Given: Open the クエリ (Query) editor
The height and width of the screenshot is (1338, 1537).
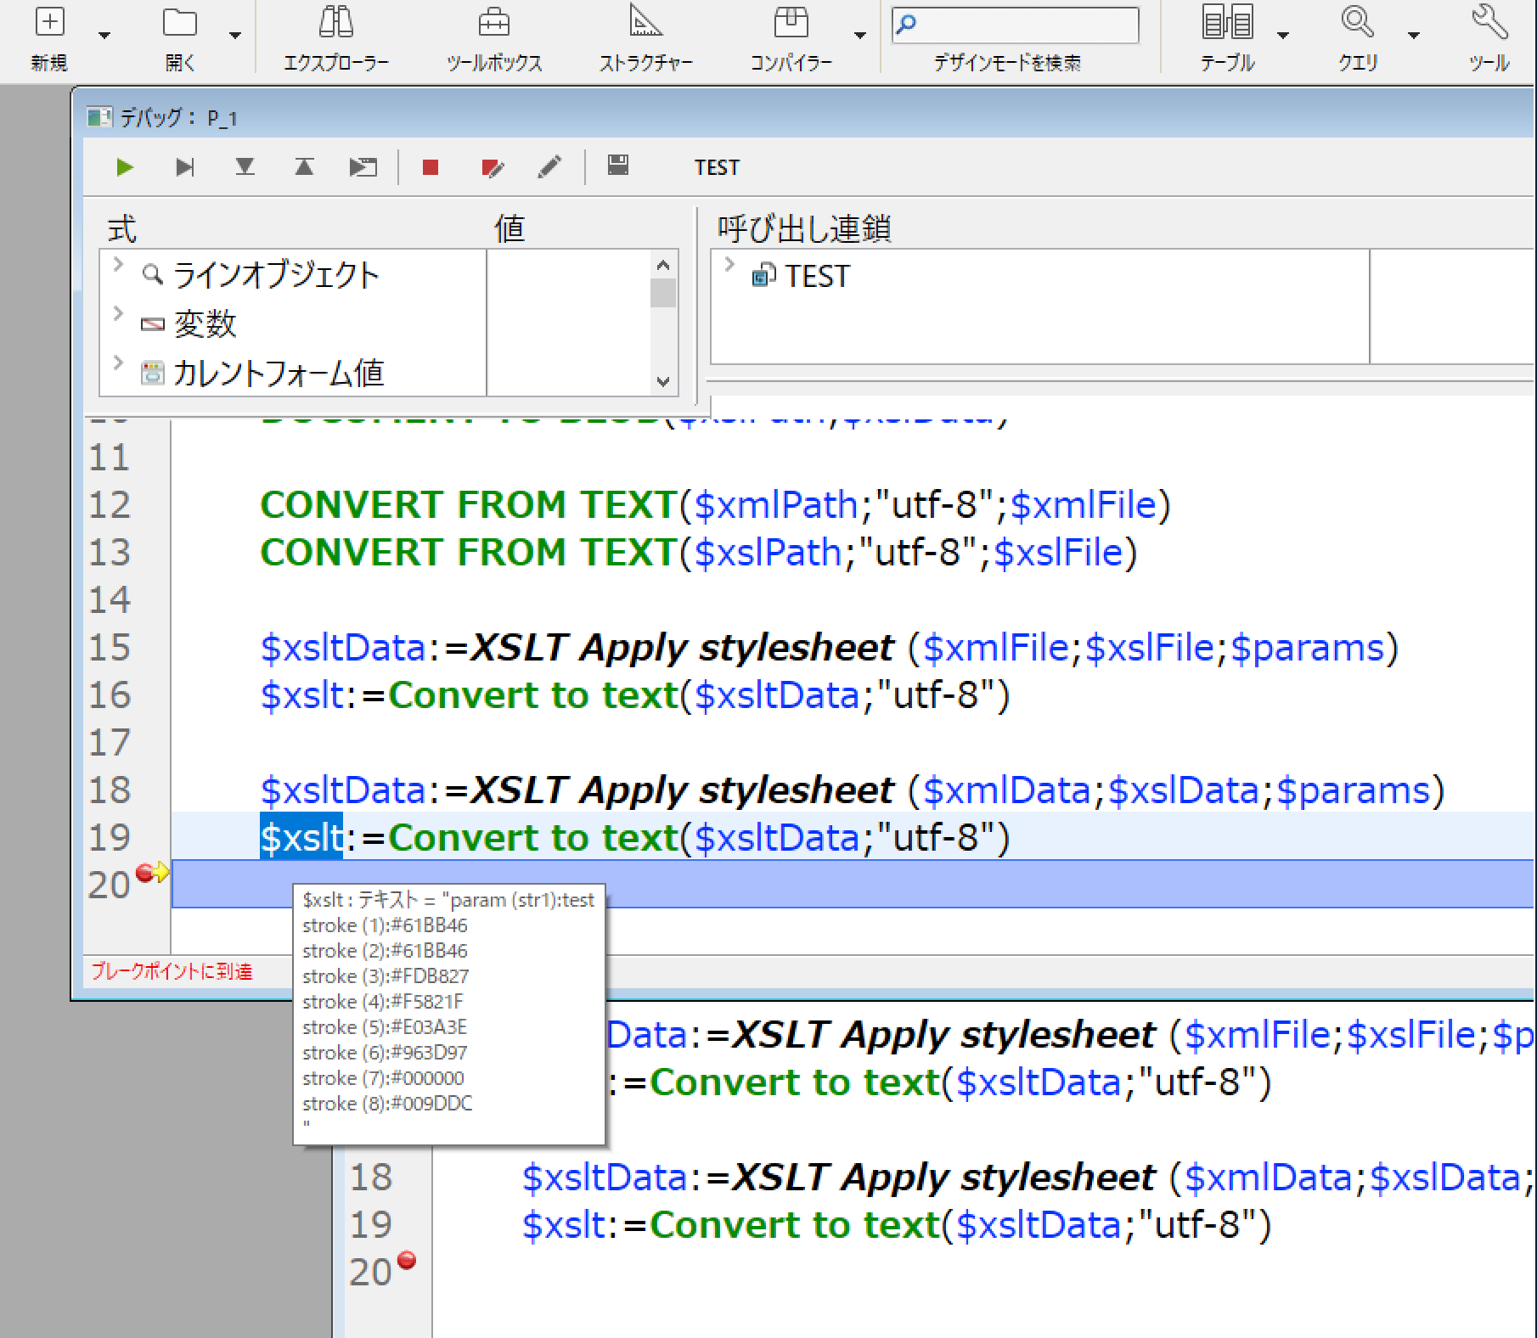Looking at the screenshot, I should pyautogui.click(x=1356, y=34).
